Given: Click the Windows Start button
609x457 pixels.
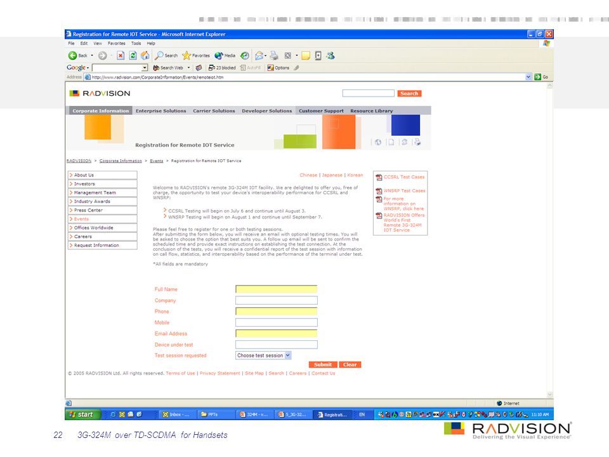Looking at the screenshot, I should [82, 414].
